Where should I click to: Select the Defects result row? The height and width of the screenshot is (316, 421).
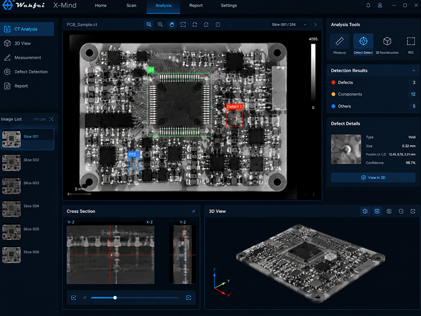pyautogui.click(x=373, y=83)
